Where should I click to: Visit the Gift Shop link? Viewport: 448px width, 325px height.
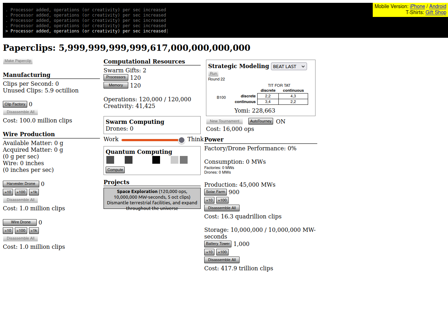436,12
